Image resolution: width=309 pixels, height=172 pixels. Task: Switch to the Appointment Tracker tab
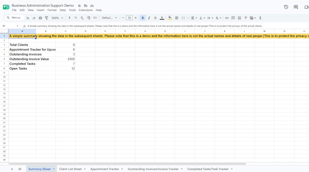105,169
